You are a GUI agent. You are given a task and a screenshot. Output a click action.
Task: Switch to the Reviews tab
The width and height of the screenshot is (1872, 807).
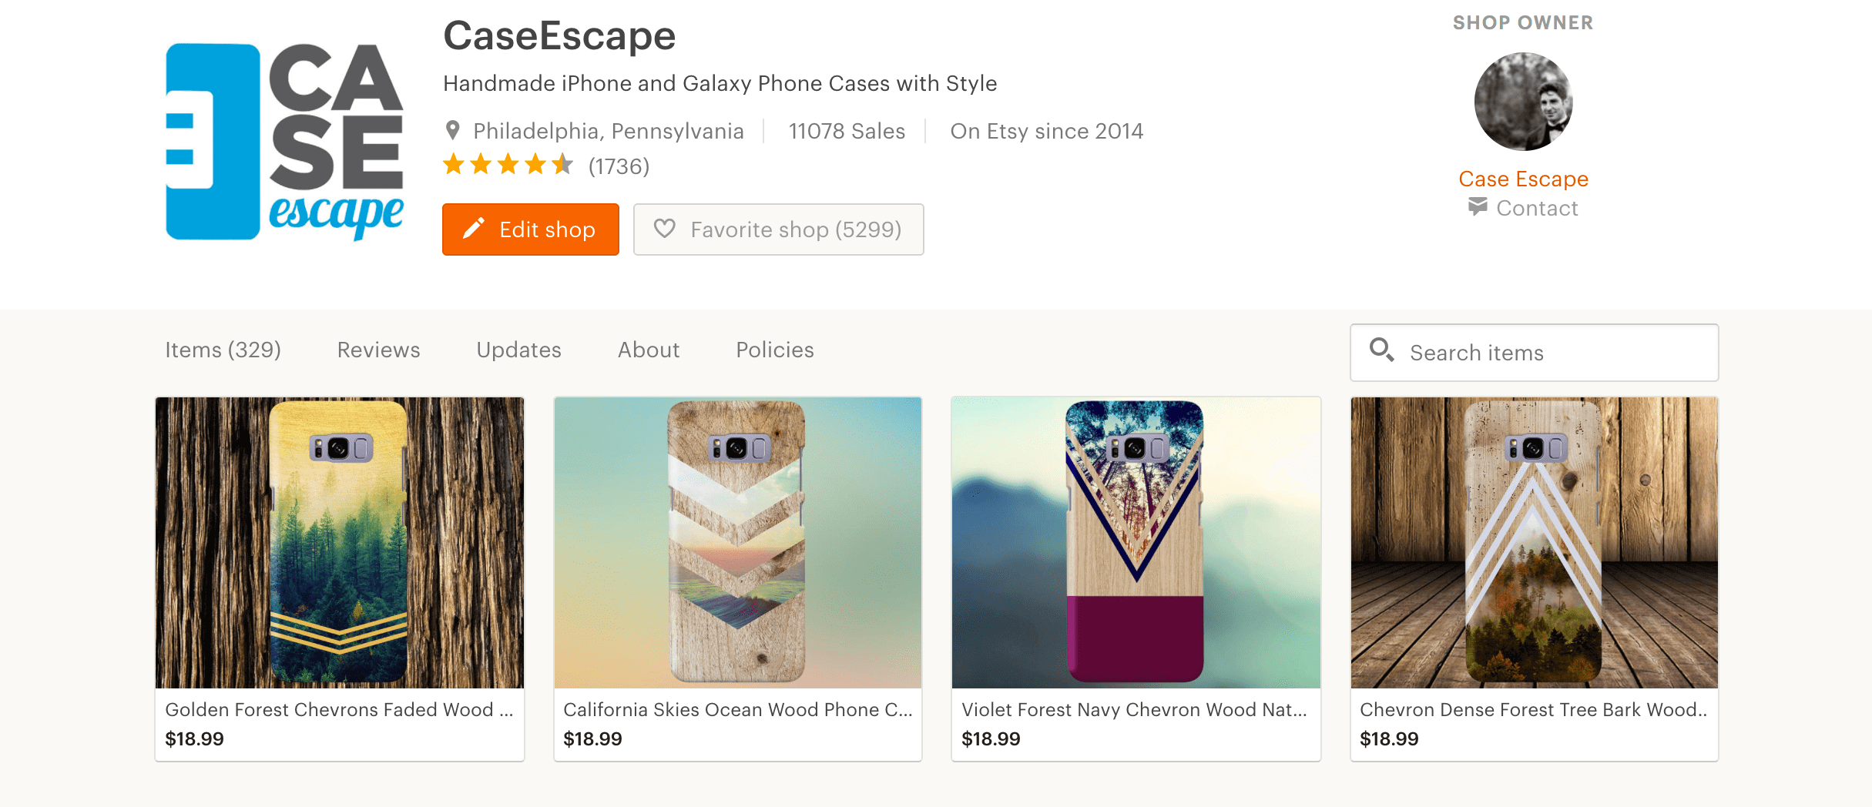point(377,350)
